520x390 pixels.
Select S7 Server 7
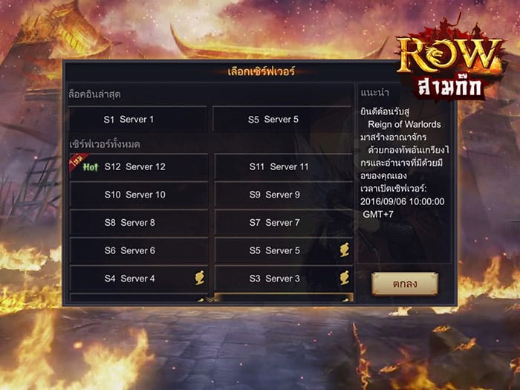[x=284, y=222]
